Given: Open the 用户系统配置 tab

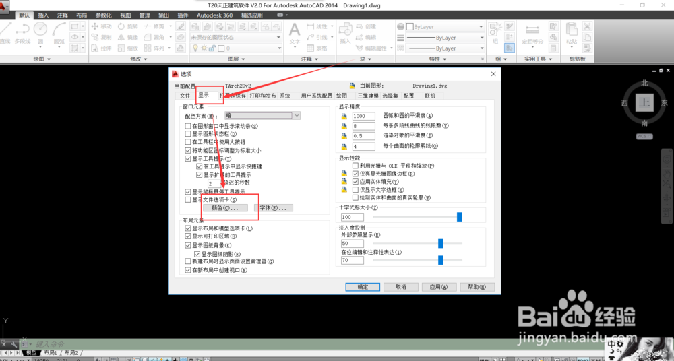Looking at the screenshot, I should pos(317,96).
